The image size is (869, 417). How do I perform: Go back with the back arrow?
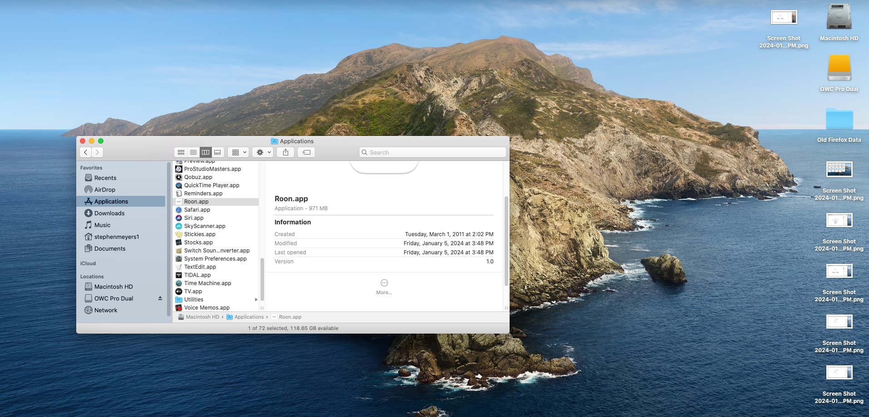point(86,152)
